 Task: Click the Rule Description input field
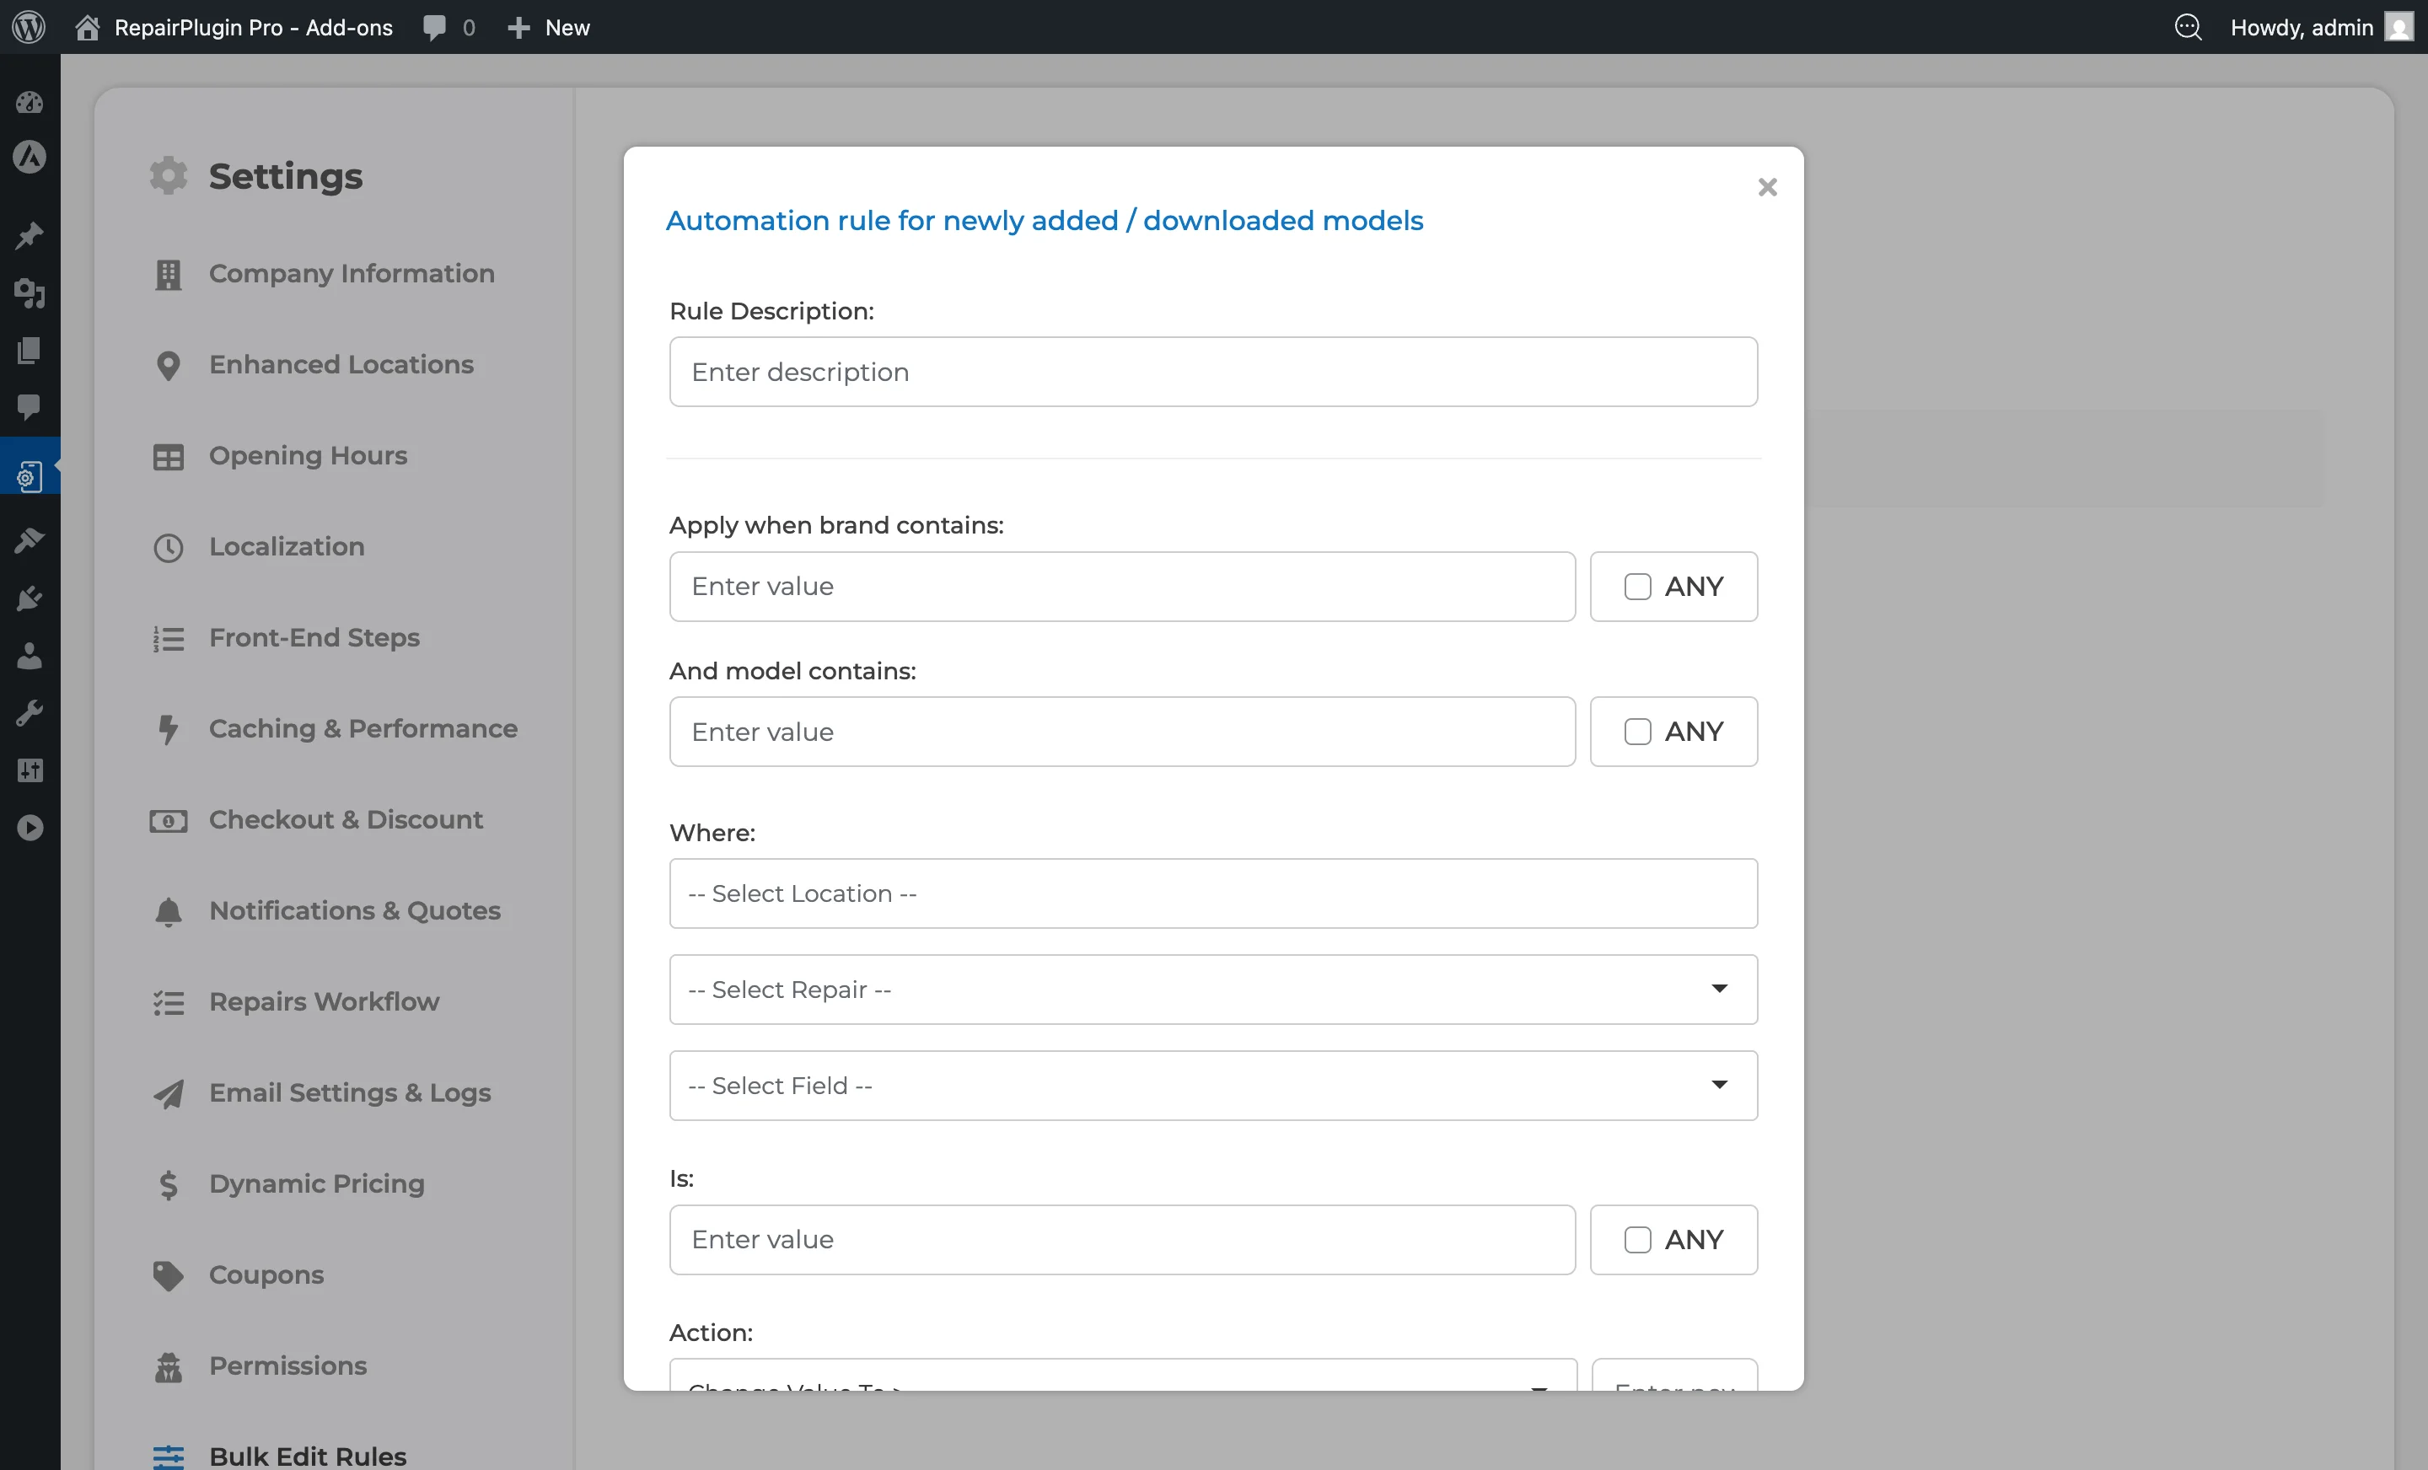[1211, 372]
